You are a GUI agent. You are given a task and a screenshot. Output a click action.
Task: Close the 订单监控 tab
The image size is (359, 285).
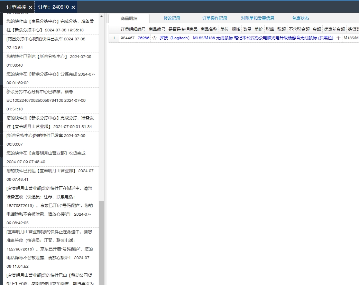click(x=30, y=7)
